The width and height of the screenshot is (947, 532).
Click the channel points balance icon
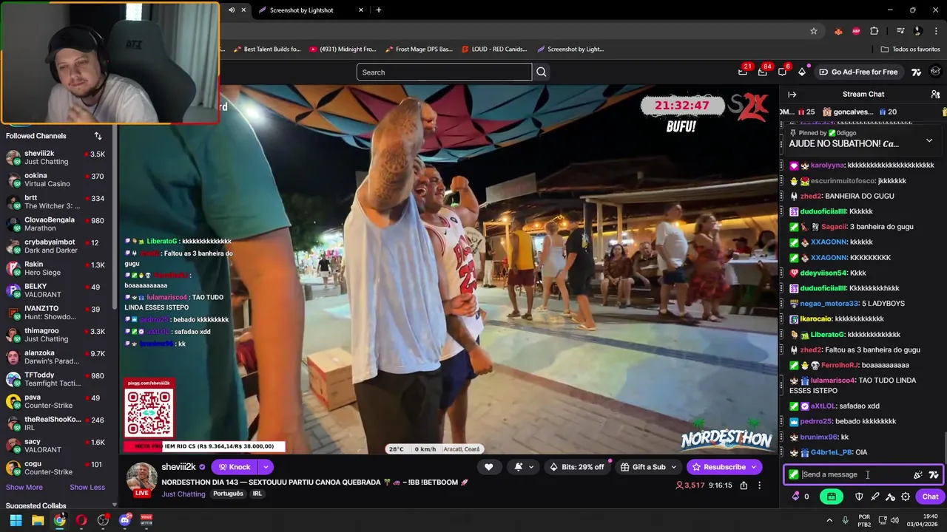[800, 497]
